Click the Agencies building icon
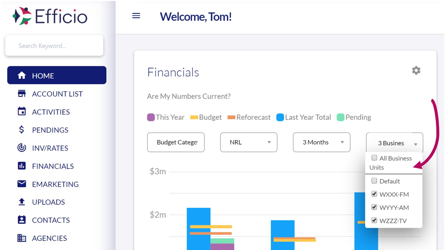The height and width of the screenshot is (250, 445). (22, 238)
